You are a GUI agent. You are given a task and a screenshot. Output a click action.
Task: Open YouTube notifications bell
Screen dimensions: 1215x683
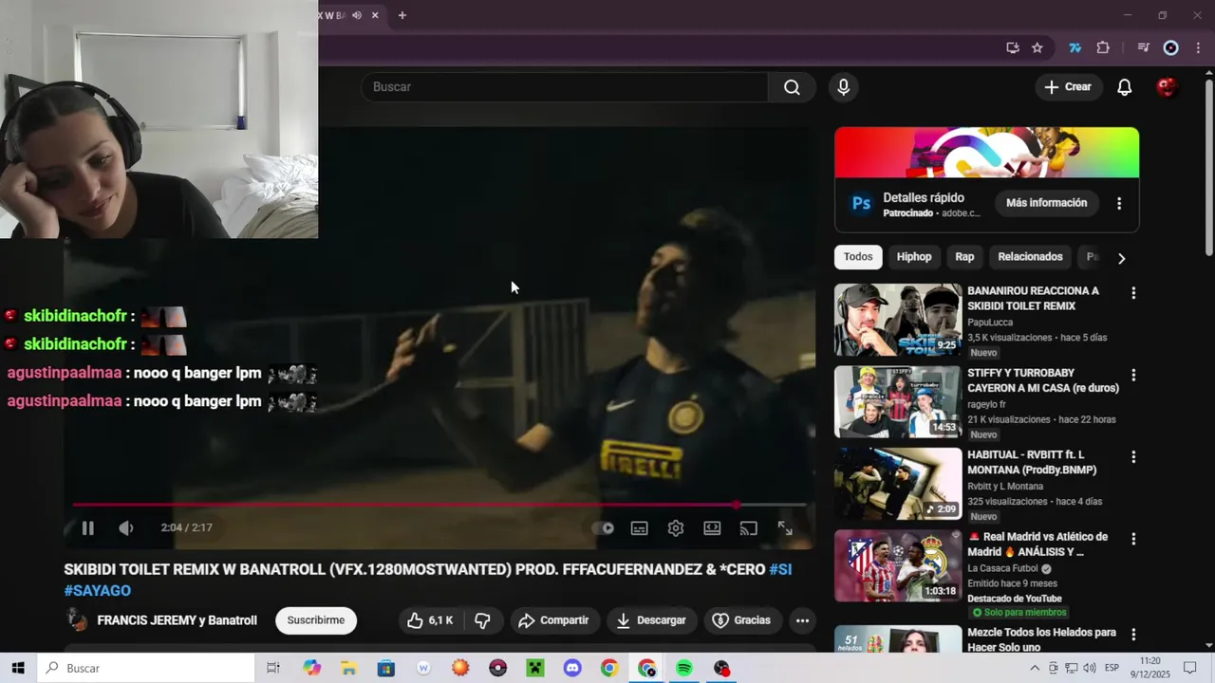(1124, 87)
